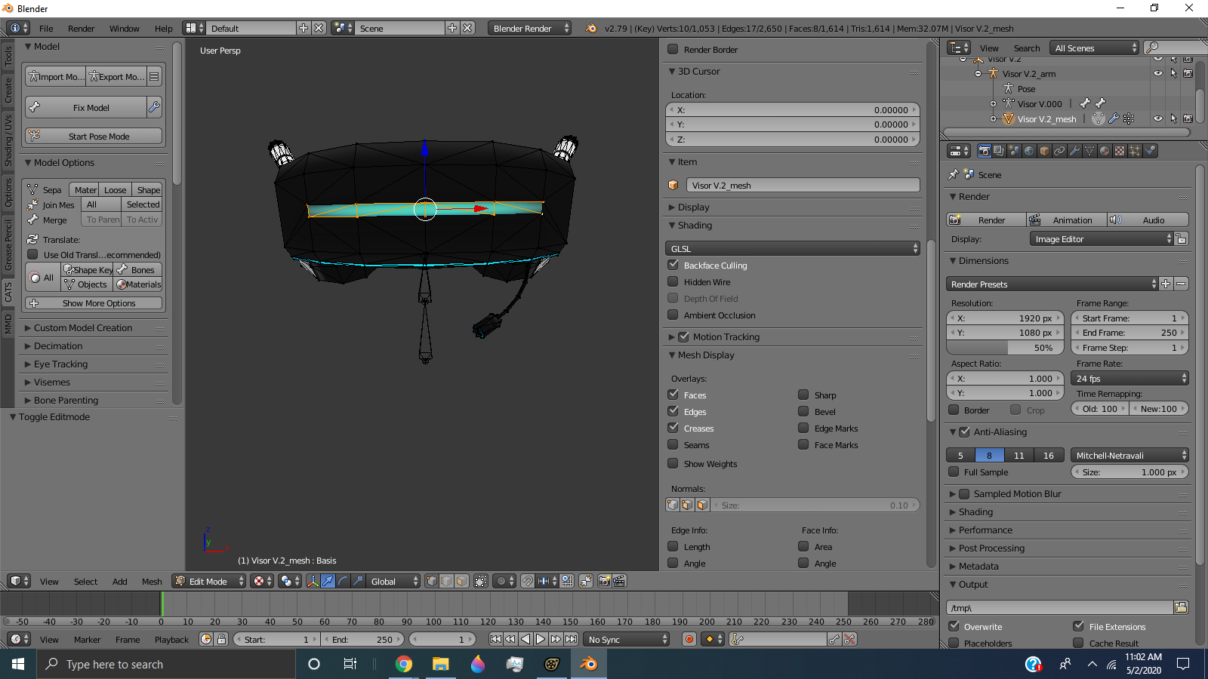Uncheck the Faces overlay checkbox
Screen dimensions: 1208x679
pos(673,395)
